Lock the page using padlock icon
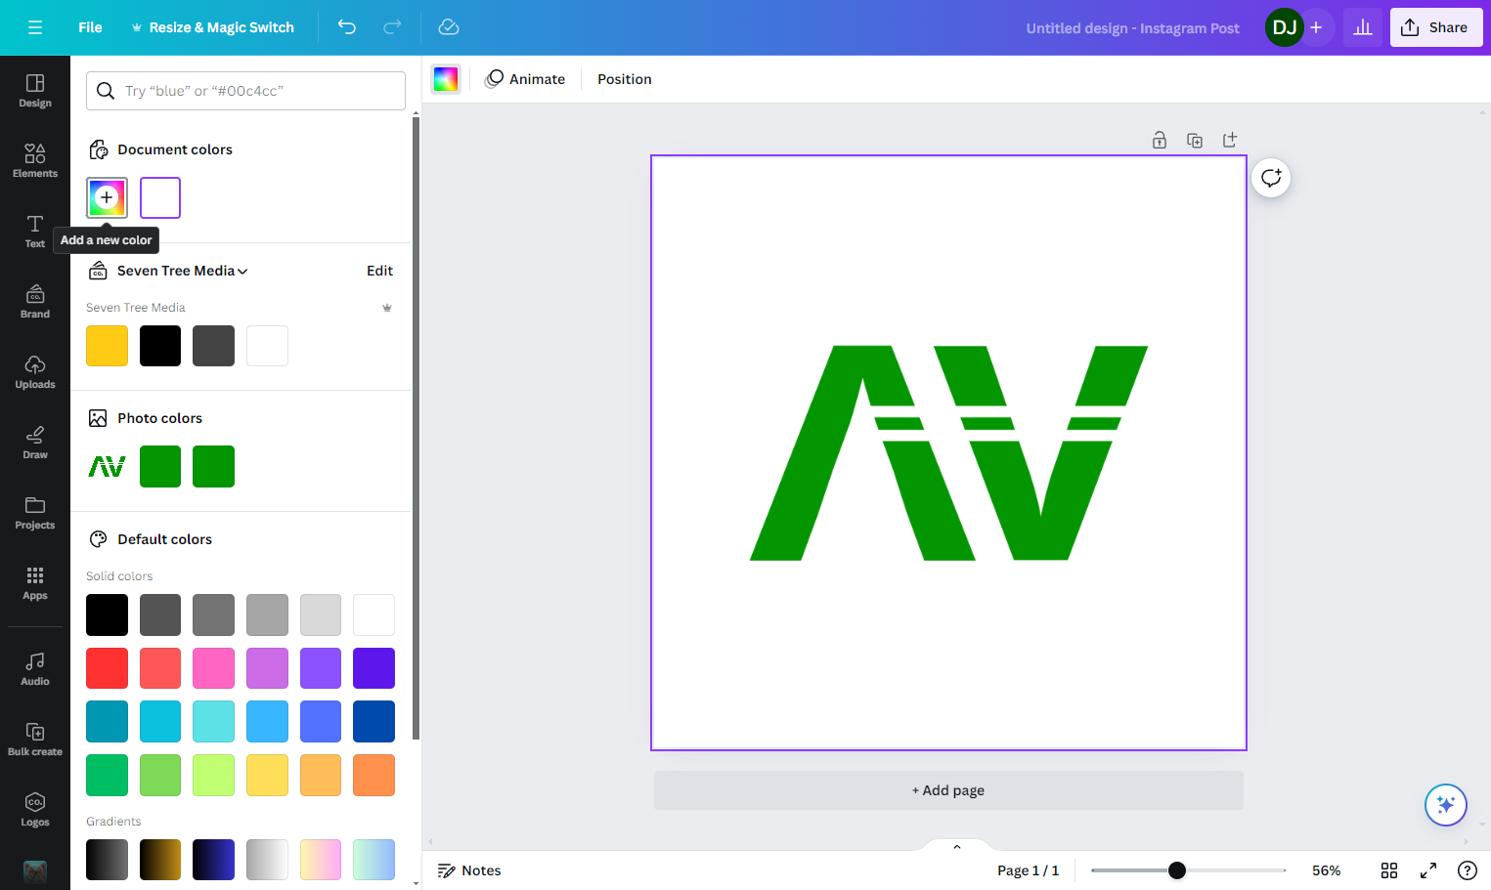Viewport: 1491px width, 890px height. point(1160,140)
